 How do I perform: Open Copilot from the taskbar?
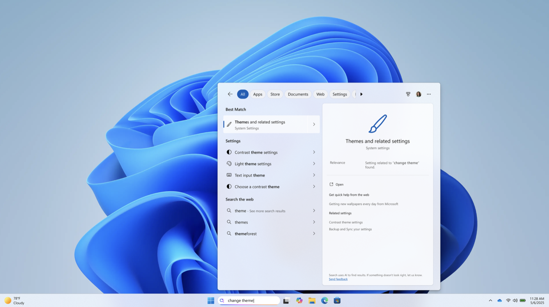click(299, 300)
